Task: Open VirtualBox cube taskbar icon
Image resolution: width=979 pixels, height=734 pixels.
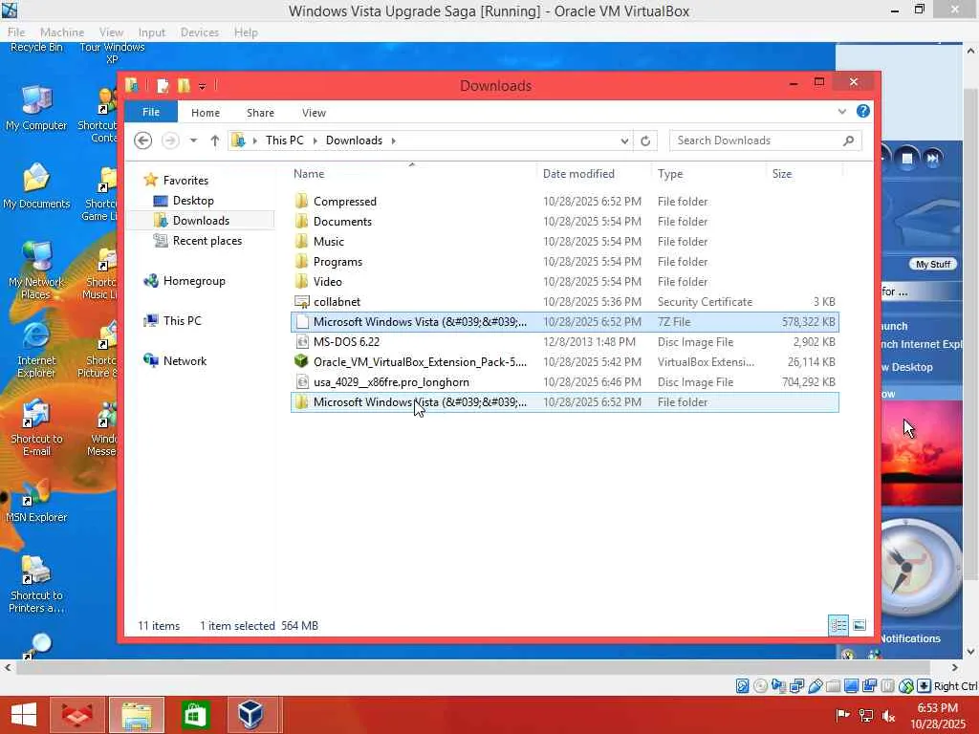Action: pos(251,715)
